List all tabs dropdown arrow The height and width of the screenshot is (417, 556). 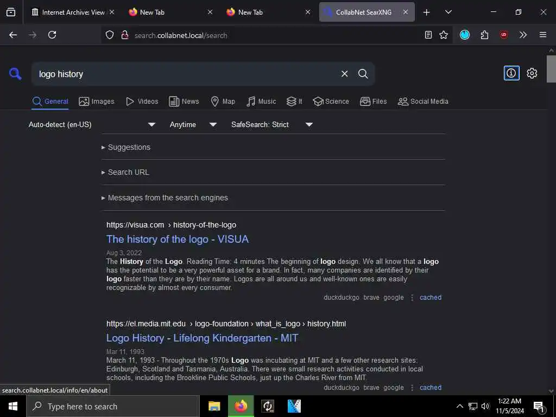[x=448, y=12]
